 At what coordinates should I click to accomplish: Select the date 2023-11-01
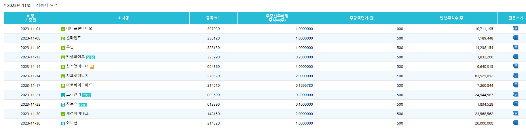31,29
